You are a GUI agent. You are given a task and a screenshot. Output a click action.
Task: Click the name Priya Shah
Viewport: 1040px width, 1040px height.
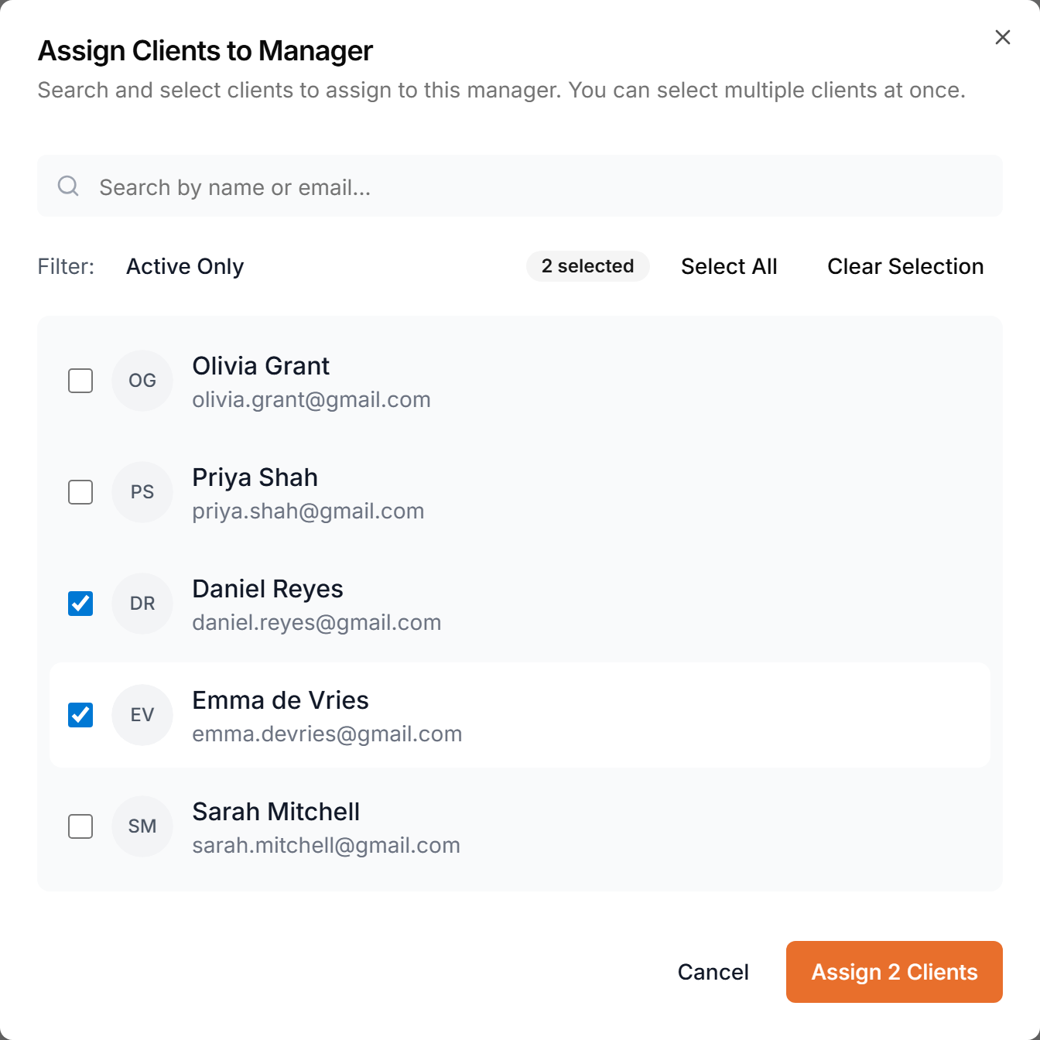click(x=255, y=477)
